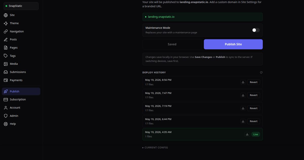304x160 pixels.
Task: Download the live 4:35 AM deploy
Action: [247, 134]
